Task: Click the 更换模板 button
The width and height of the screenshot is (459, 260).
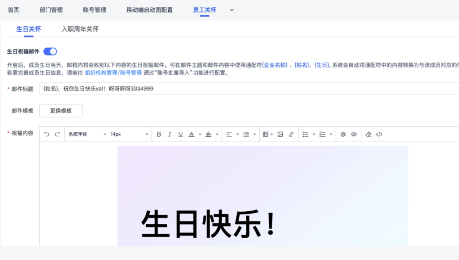Action: click(x=61, y=111)
